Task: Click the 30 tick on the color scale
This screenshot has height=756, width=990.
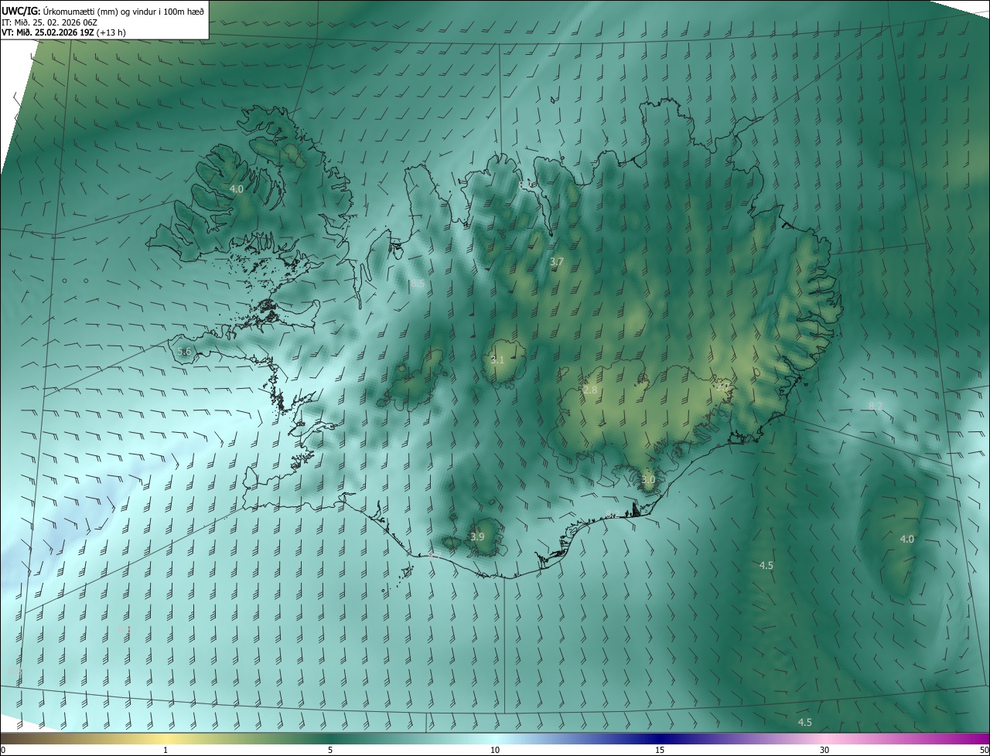Action: [x=824, y=750]
